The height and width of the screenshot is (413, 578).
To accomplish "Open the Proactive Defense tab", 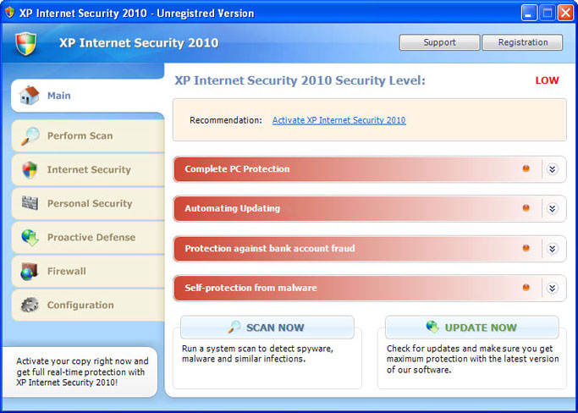I will coord(88,238).
